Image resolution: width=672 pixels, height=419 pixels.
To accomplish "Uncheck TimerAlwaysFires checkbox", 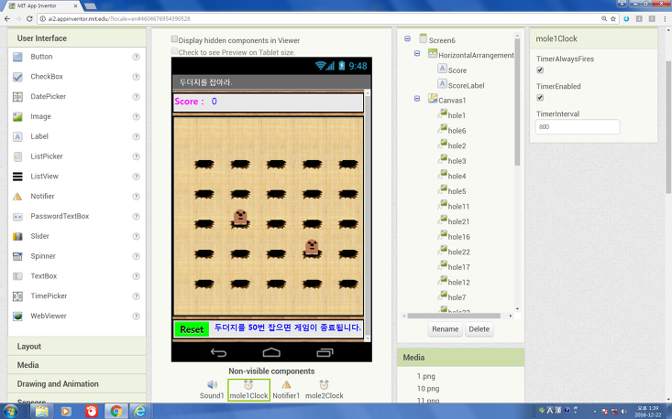I will coord(540,70).
